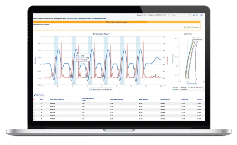The height and width of the screenshot is (145, 237).
Task: Click the GymAware Power chart title
Action: [x=101, y=34]
